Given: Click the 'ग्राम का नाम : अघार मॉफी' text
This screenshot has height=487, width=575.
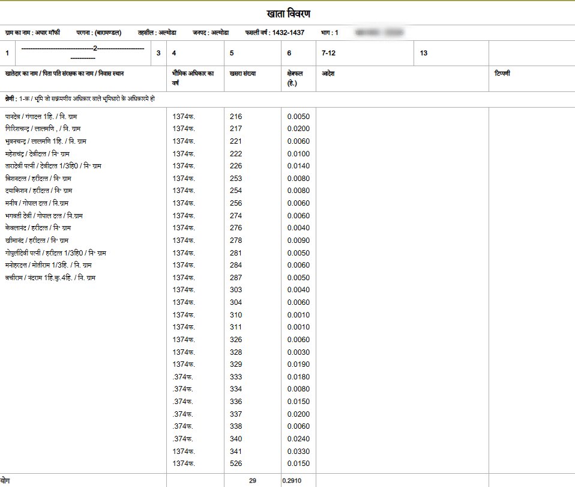Looking at the screenshot, I should (32, 32).
